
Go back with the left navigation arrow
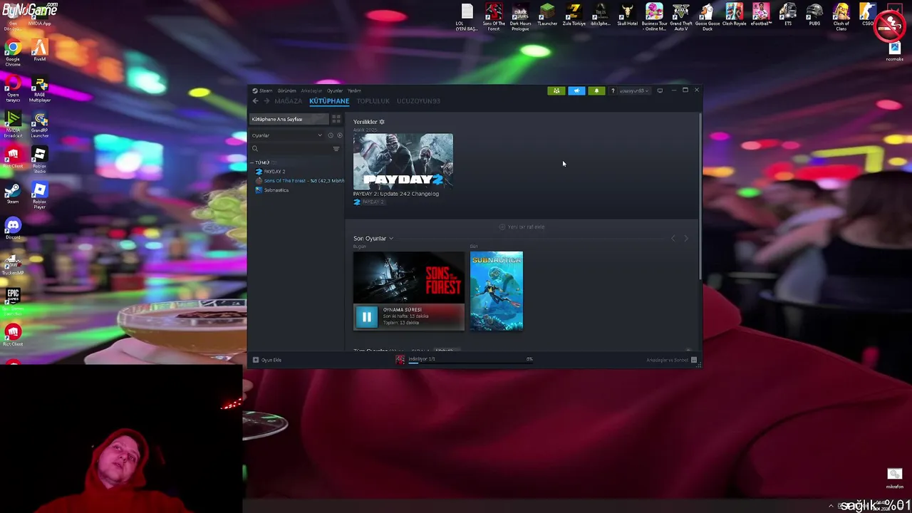point(255,101)
